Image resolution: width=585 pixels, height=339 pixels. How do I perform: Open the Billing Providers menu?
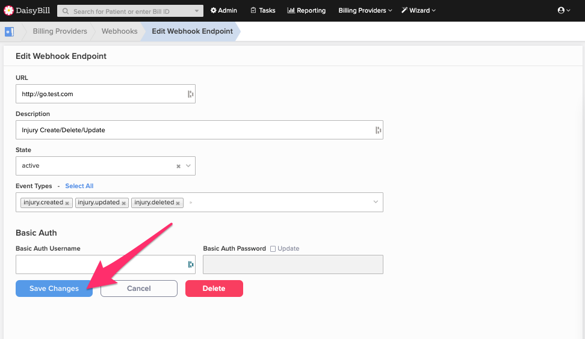[x=365, y=10]
